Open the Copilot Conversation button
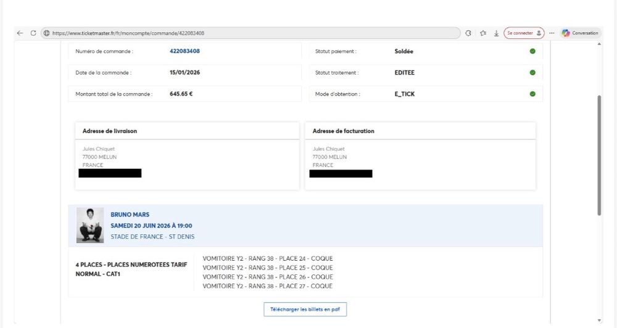The image size is (617, 328). tap(580, 33)
